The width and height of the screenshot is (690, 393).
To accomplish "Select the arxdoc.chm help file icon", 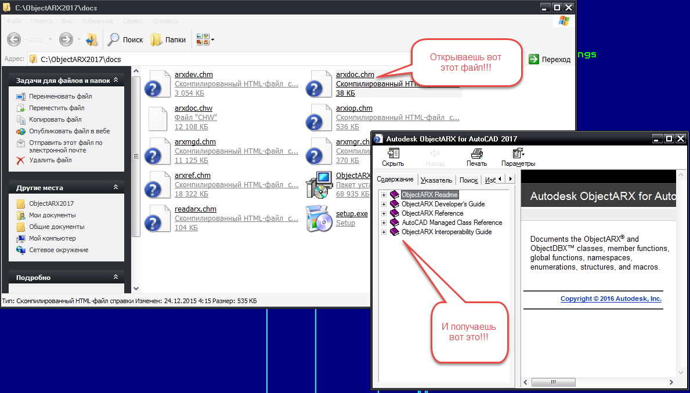I will pos(319,83).
